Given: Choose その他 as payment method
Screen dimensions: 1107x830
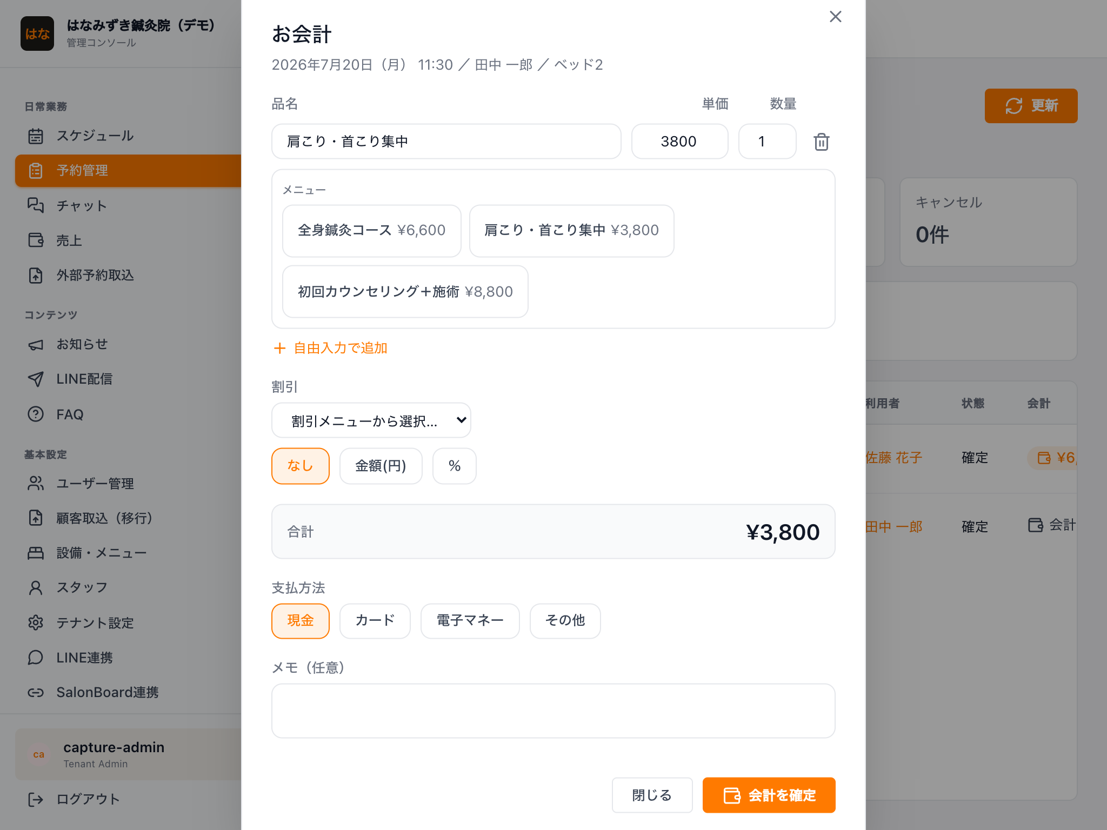Looking at the screenshot, I should (x=565, y=621).
